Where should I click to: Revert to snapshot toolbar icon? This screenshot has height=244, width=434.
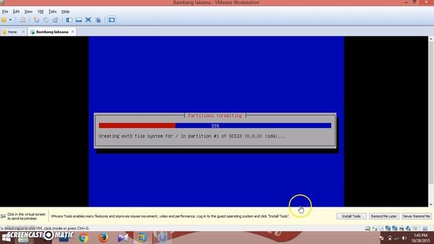46,20
